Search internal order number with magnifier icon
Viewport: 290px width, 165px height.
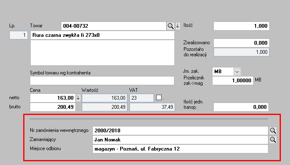click(x=273, y=131)
